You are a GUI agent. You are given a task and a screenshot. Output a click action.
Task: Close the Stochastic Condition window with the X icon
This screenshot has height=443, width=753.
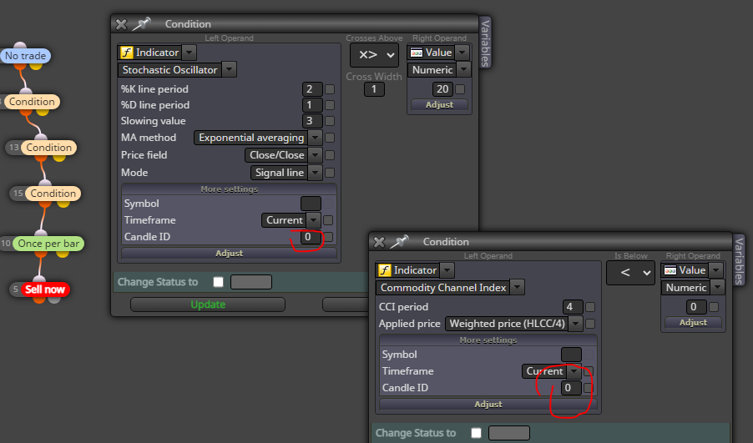122,24
